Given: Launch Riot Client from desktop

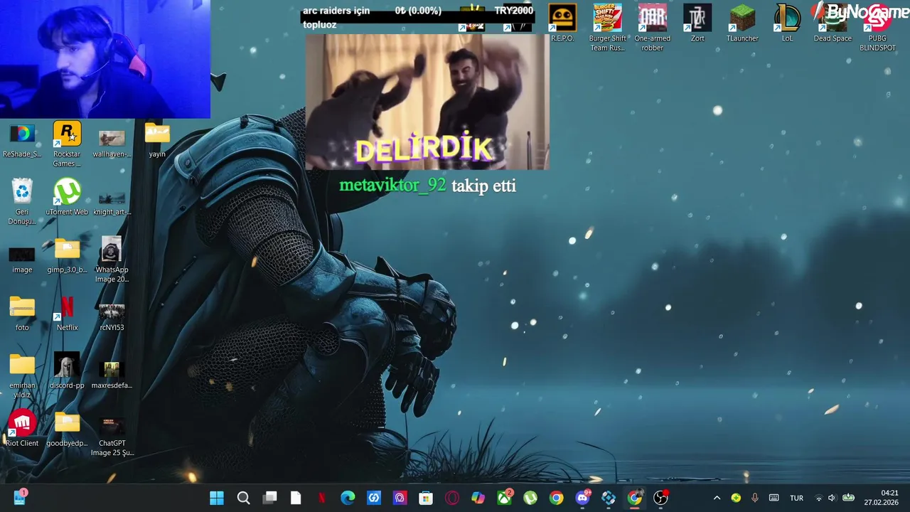Looking at the screenshot, I should pyautogui.click(x=22, y=429).
